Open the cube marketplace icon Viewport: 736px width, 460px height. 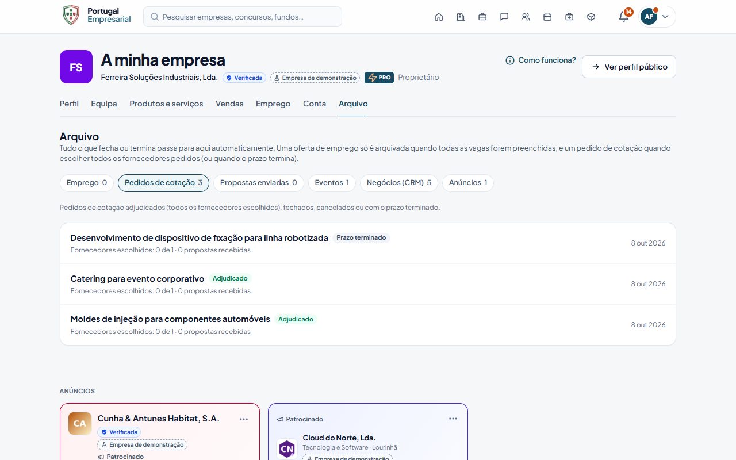coord(591,17)
